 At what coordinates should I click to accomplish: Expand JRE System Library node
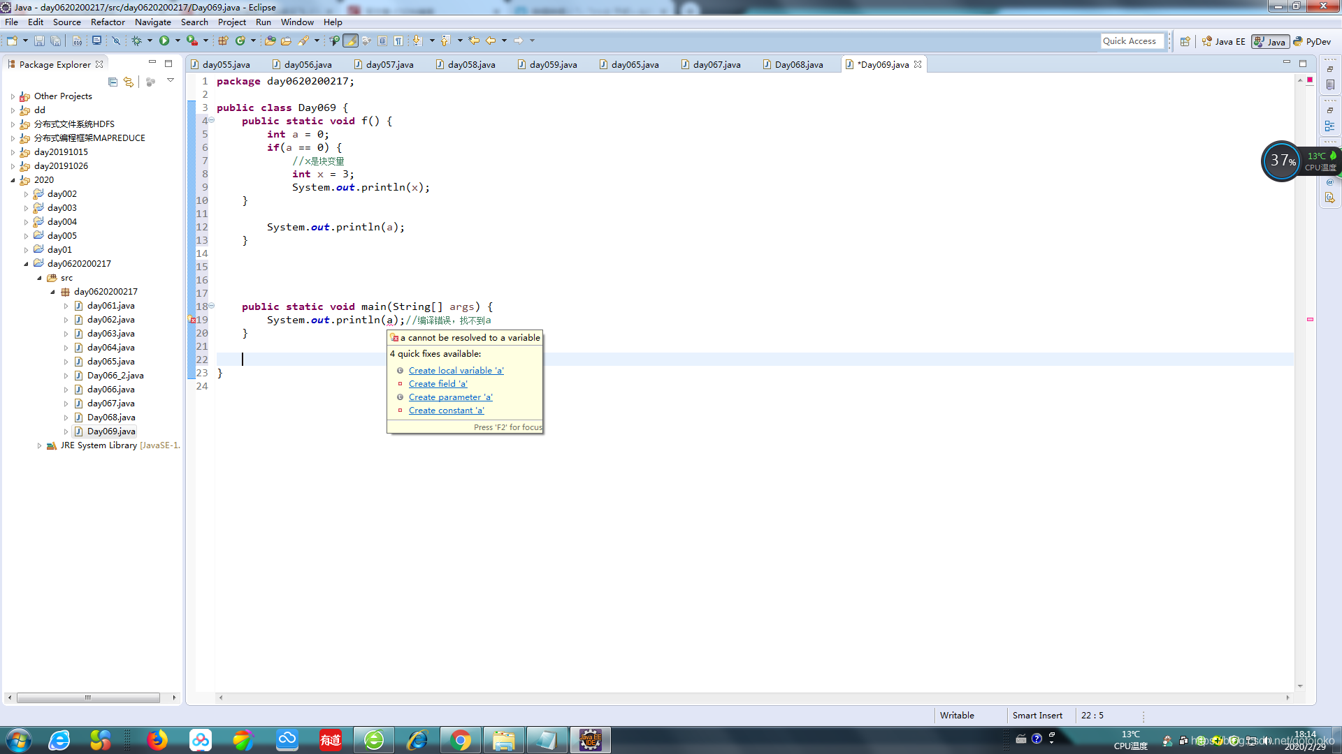39,445
